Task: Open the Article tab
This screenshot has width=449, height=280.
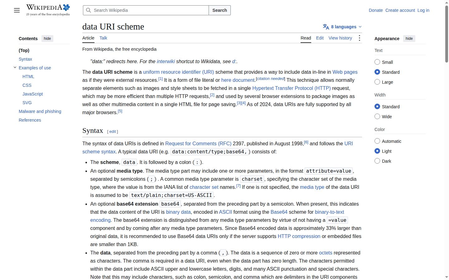Action: tap(88, 38)
